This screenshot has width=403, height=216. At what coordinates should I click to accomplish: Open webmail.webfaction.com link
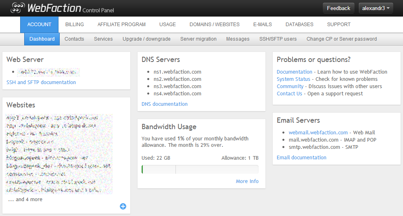tap(318, 132)
